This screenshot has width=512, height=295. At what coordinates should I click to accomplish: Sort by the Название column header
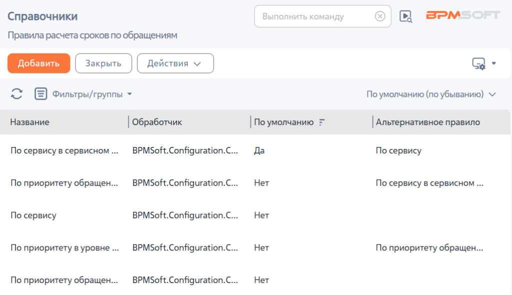(x=29, y=122)
